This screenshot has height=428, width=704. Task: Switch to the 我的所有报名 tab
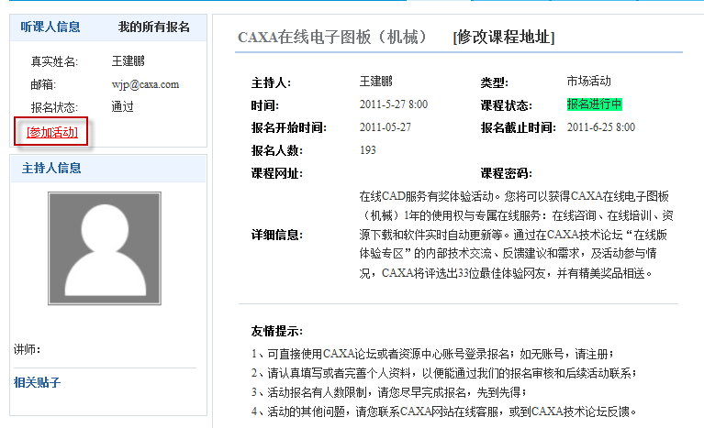(x=154, y=27)
